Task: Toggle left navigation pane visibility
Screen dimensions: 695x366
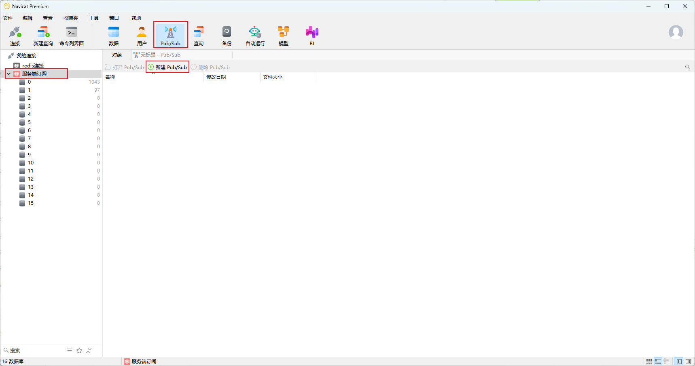Action: click(x=679, y=362)
